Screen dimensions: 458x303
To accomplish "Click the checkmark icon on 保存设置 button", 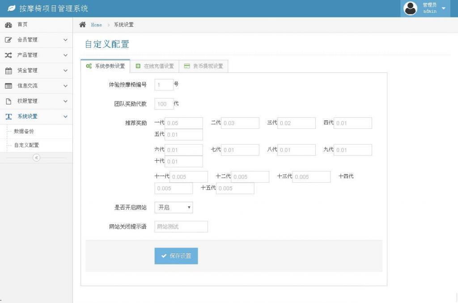I will [164, 256].
